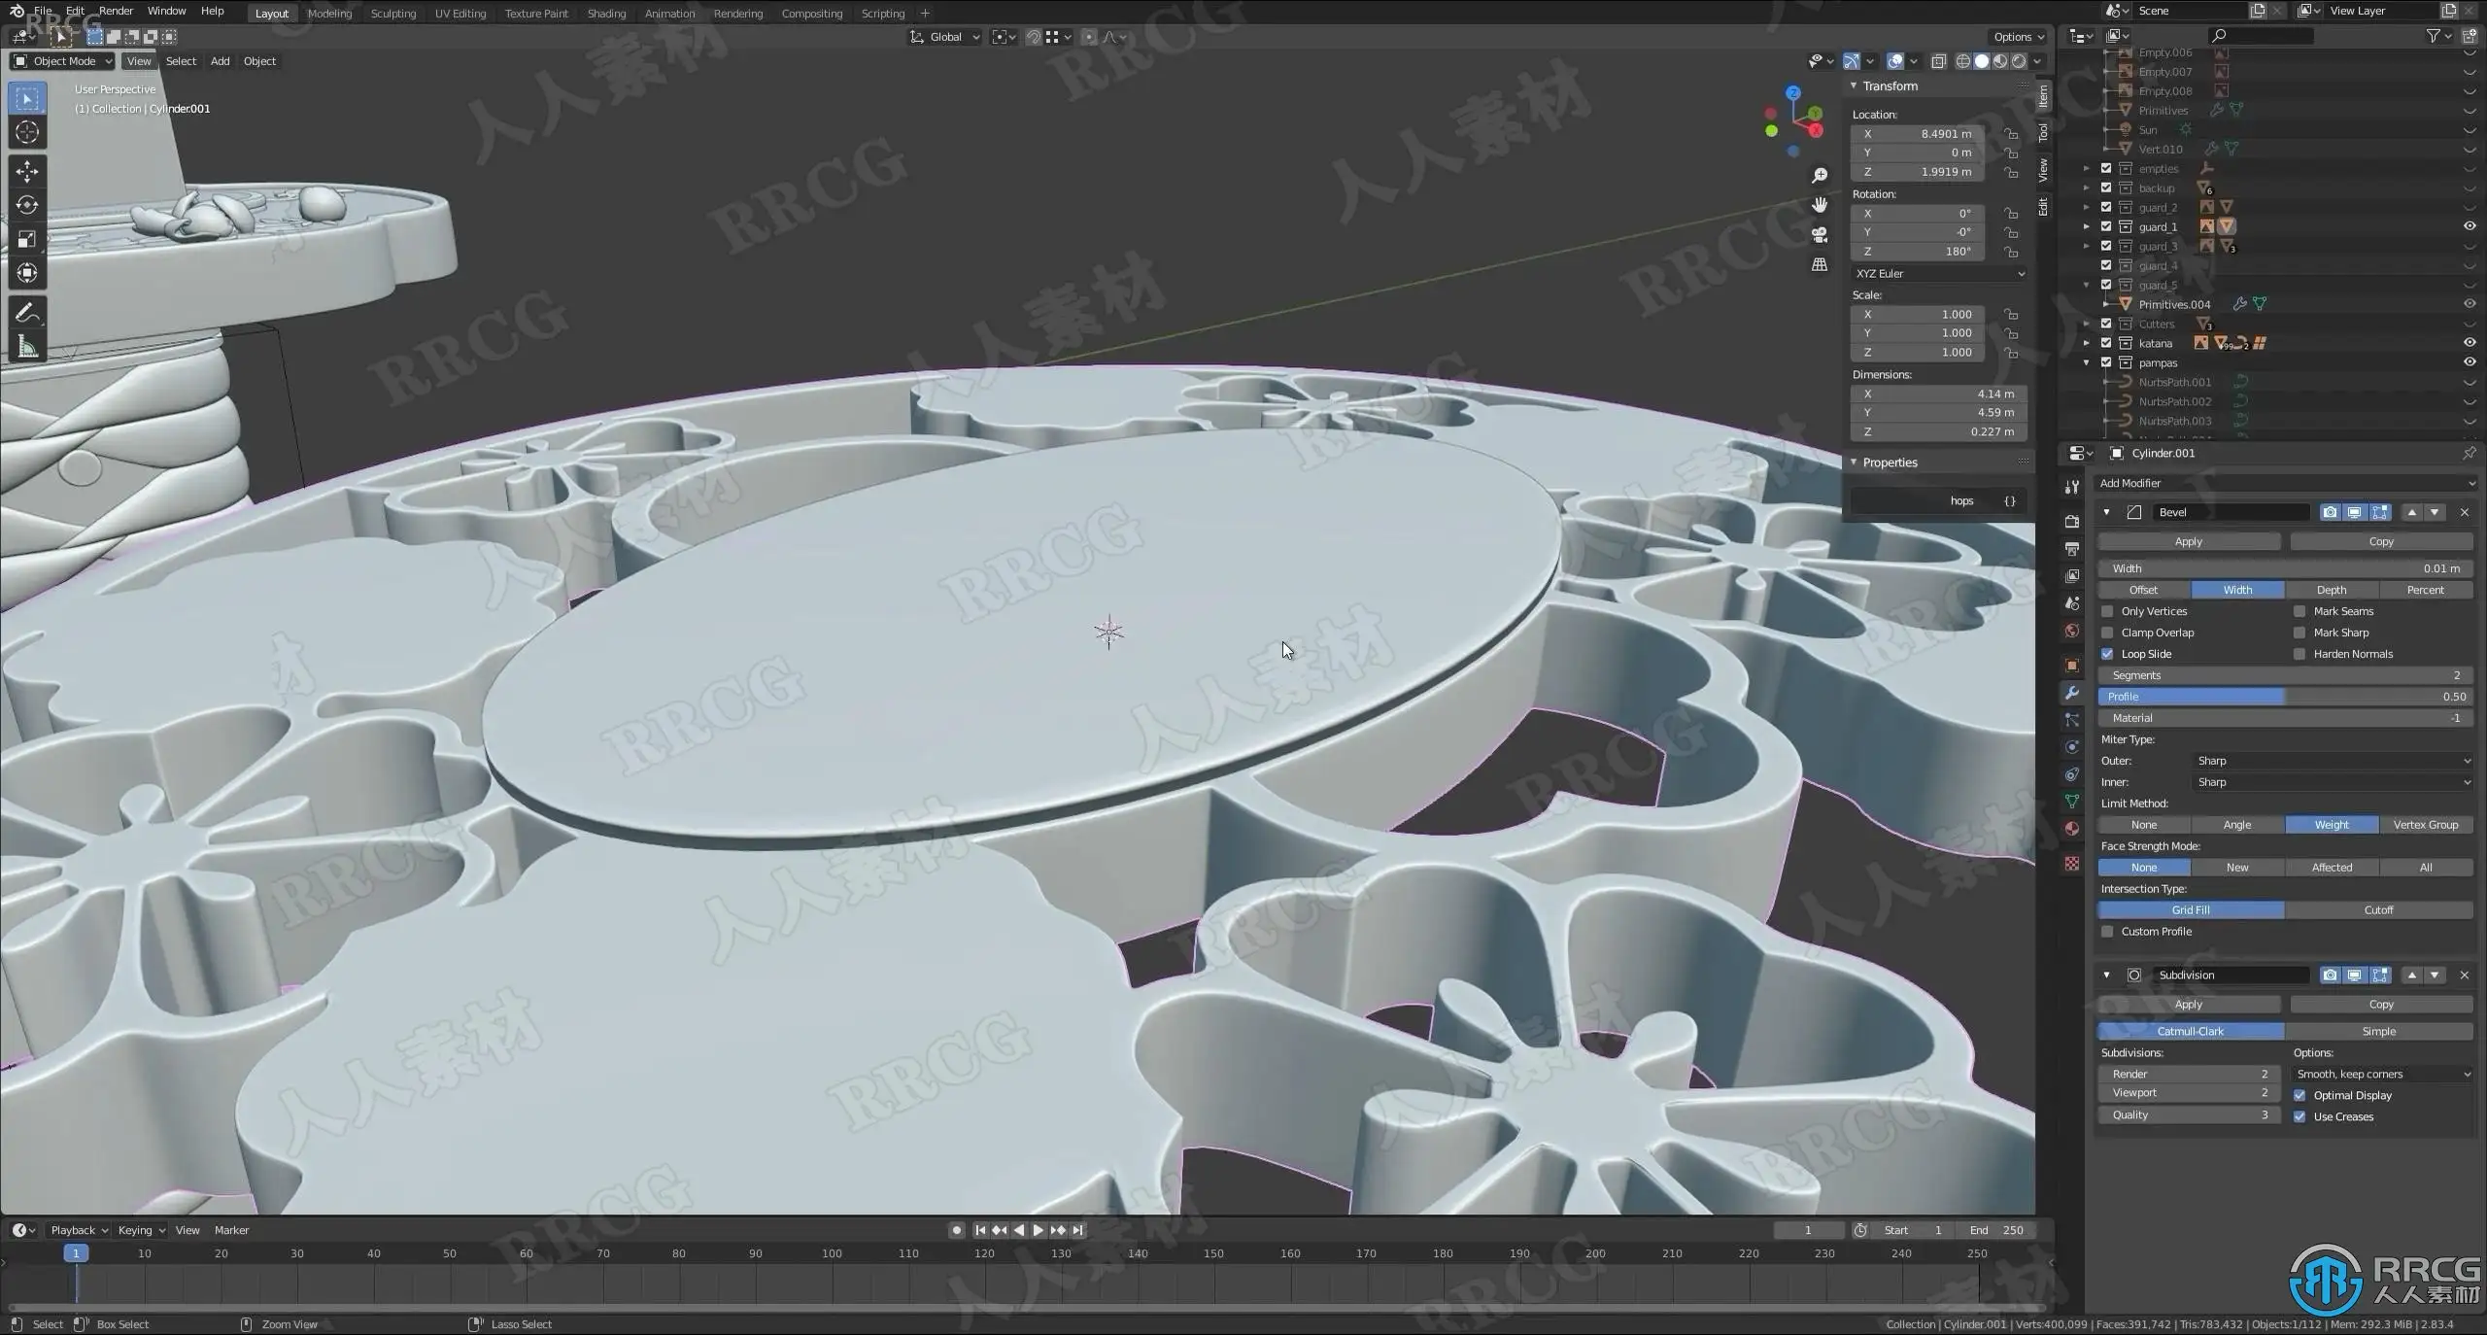Open the Render menu

pos(116,11)
